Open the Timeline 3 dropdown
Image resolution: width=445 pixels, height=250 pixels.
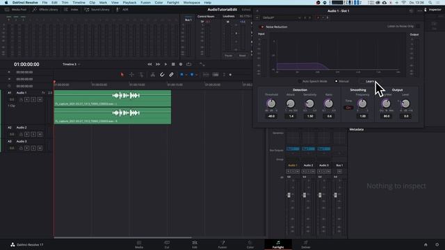[x=71, y=65]
